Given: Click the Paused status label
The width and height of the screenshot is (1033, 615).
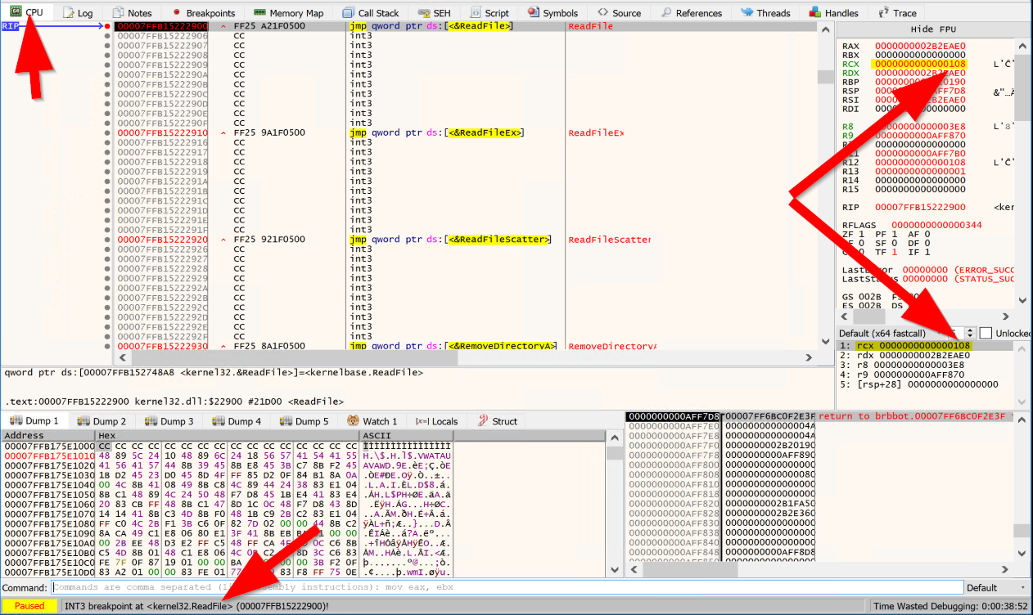Looking at the screenshot, I should [x=29, y=606].
